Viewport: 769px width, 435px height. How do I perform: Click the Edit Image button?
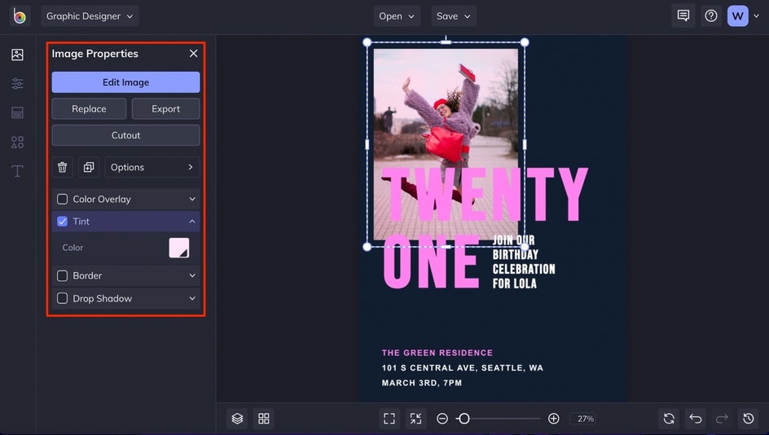coord(126,82)
